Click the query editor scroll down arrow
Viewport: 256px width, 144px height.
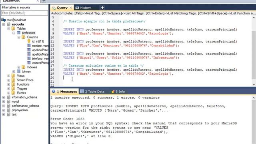(x=254, y=84)
